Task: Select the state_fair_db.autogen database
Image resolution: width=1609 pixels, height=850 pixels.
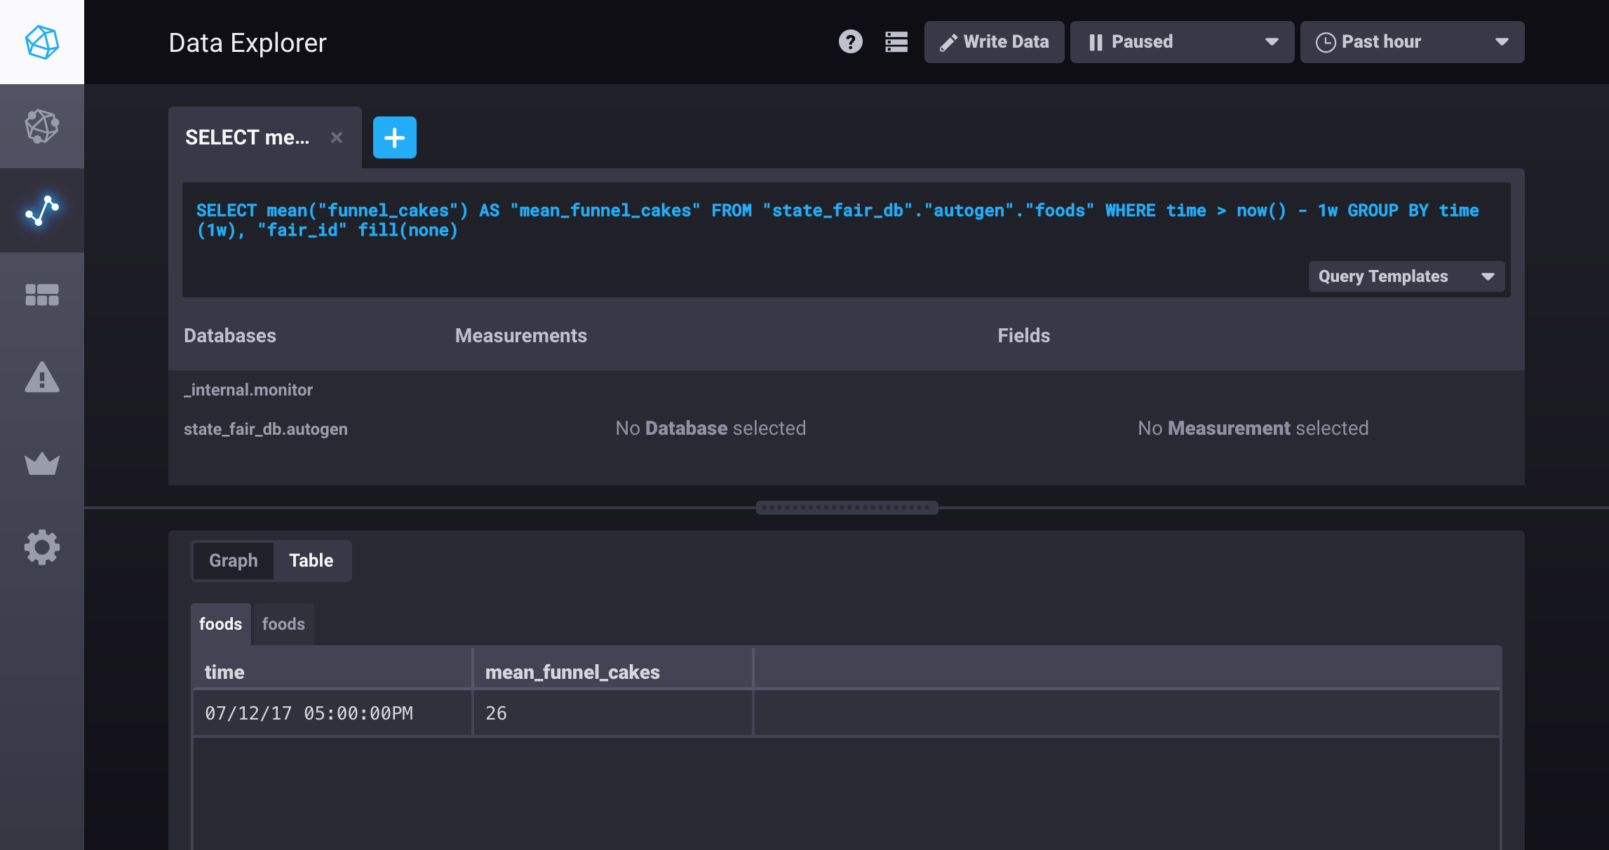Action: 265,429
